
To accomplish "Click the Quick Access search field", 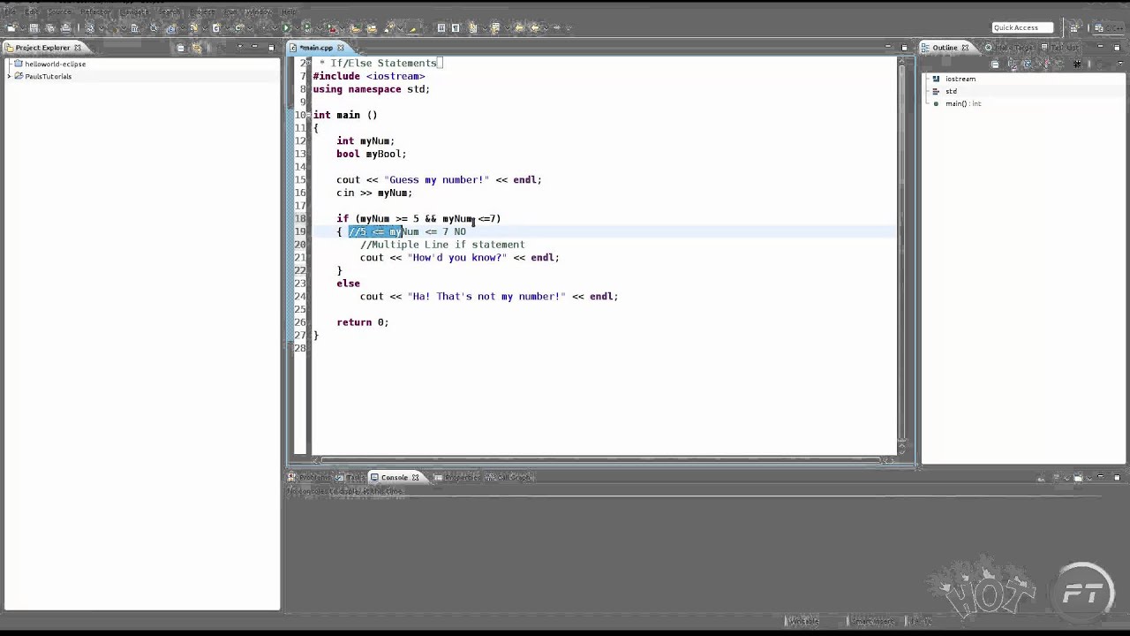I will pyautogui.click(x=1022, y=27).
